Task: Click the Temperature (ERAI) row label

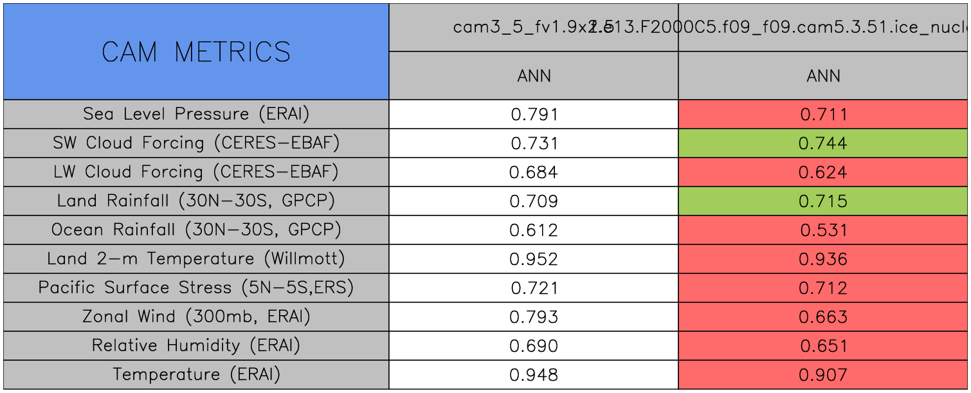Action: pyautogui.click(x=196, y=375)
